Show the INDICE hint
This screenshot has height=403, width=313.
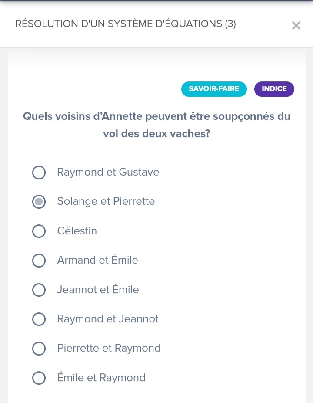274,89
